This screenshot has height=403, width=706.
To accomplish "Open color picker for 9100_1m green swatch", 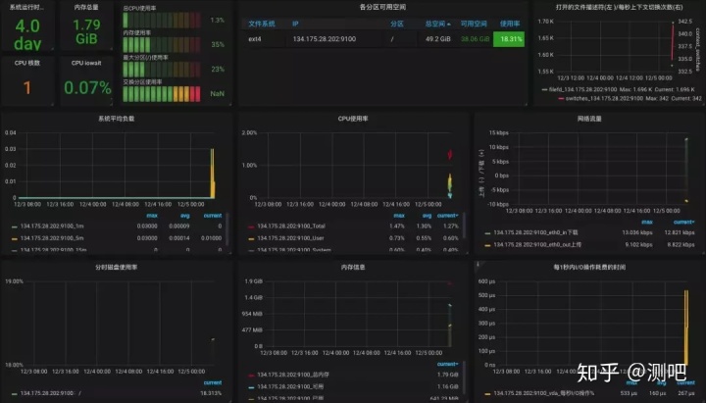I will [15, 227].
